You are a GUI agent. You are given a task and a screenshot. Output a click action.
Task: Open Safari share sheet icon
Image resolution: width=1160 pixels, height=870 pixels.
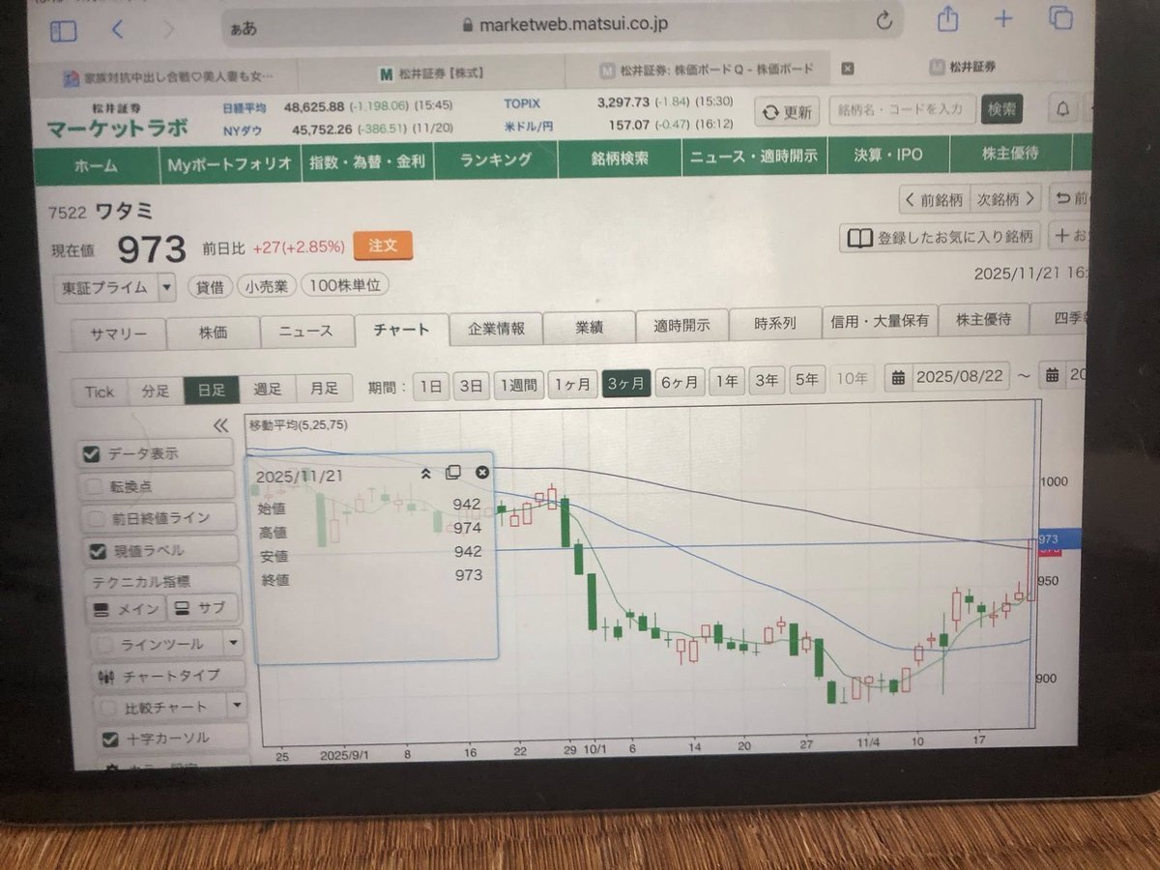tap(947, 18)
